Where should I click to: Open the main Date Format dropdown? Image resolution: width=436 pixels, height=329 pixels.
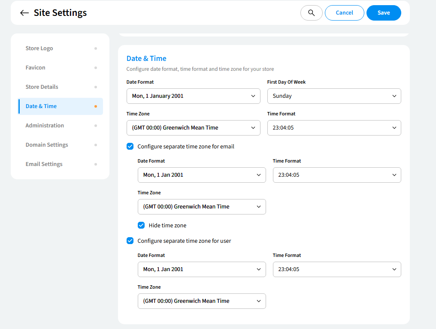pyautogui.click(x=193, y=96)
